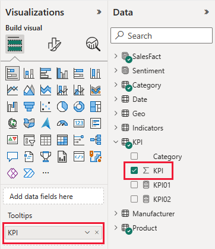Select the Q&A speech bubble visual

point(12,157)
